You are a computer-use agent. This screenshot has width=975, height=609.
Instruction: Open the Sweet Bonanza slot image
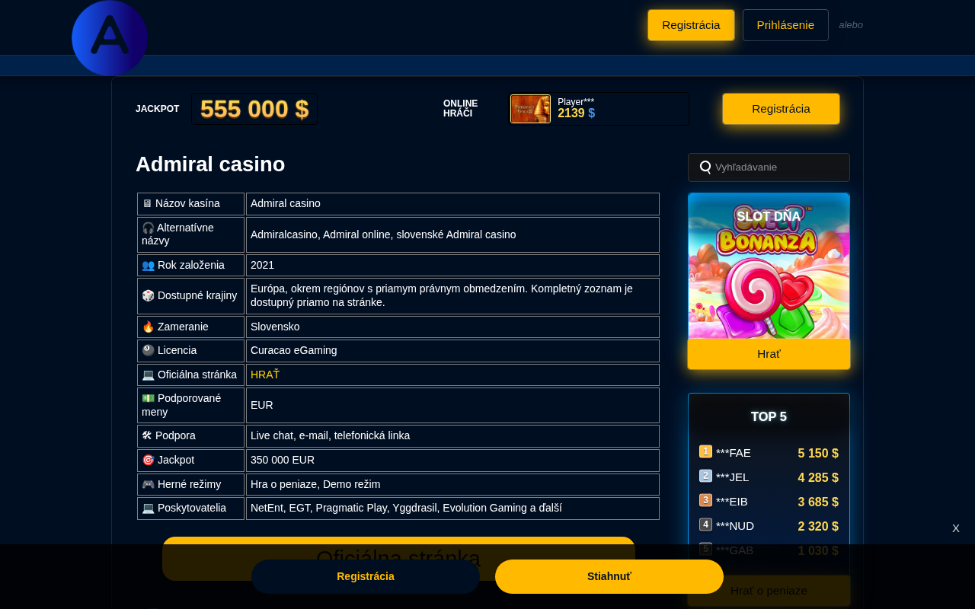click(769, 266)
